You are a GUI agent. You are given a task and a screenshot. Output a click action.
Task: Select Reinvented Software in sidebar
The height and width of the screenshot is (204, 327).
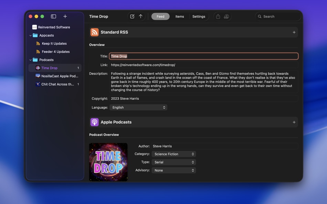55,27
